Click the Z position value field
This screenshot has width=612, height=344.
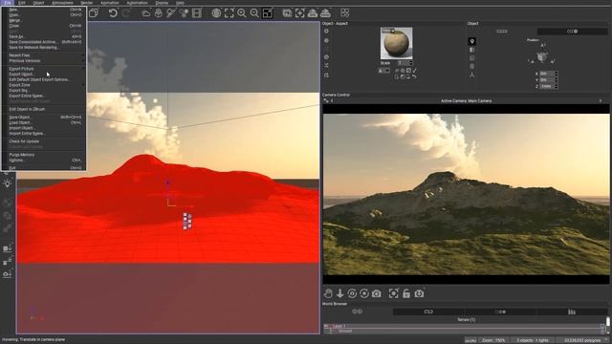pyautogui.click(x=546, y=86)
